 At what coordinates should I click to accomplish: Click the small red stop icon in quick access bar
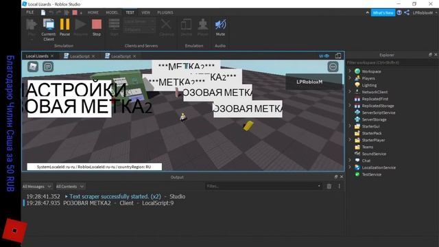(x=75, y=12)
